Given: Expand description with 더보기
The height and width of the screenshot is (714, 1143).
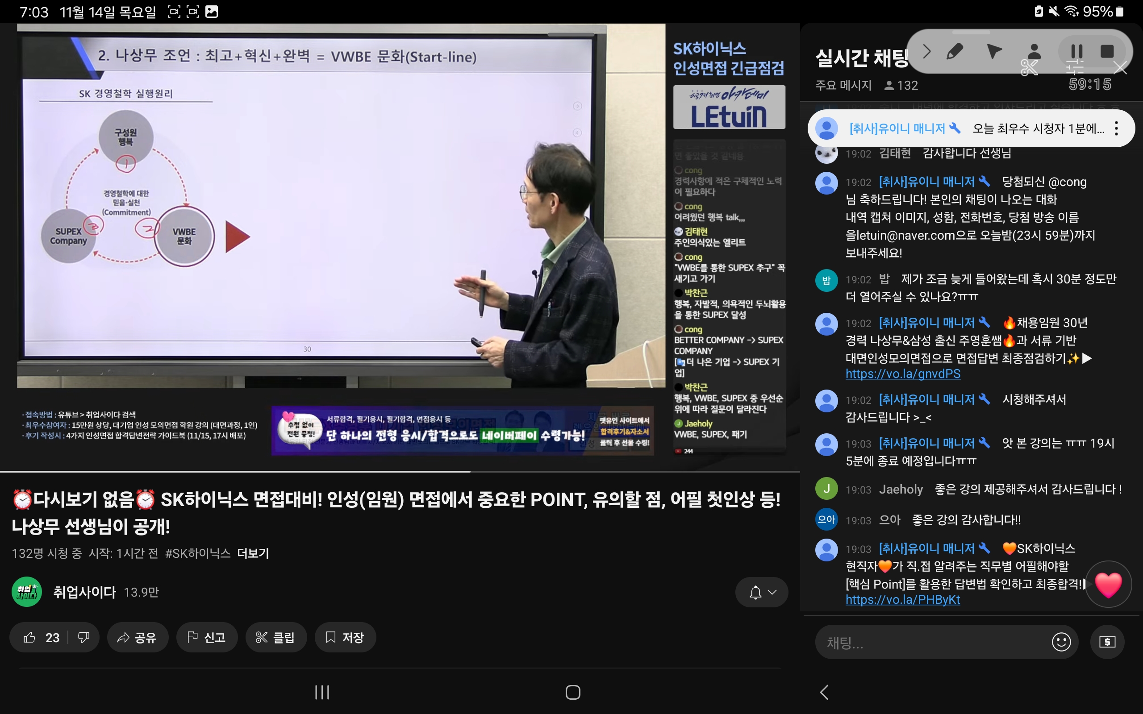Looking at the screenshot, I should (x=253, y=553).
